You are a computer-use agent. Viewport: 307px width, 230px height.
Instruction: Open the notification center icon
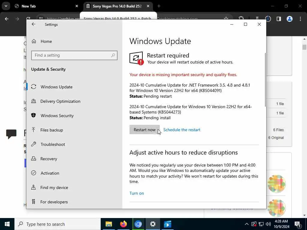pos(298,225)
